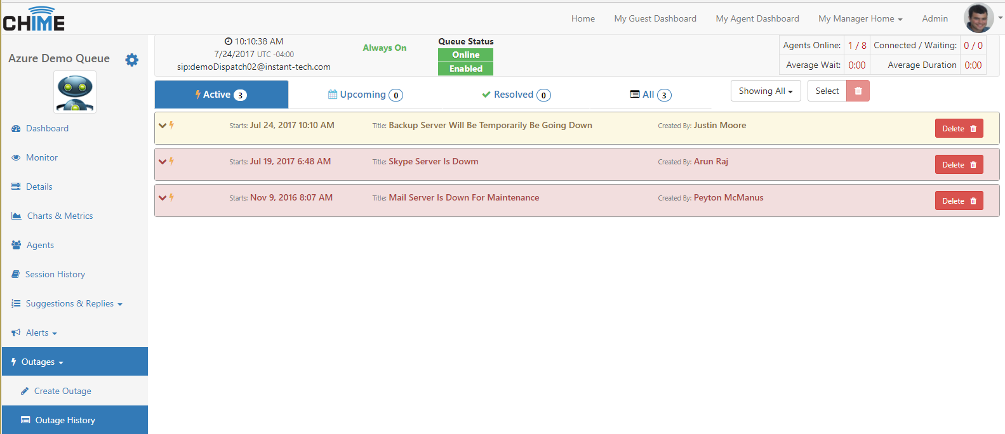Click the Upcoming tab calendar icon

333,95
